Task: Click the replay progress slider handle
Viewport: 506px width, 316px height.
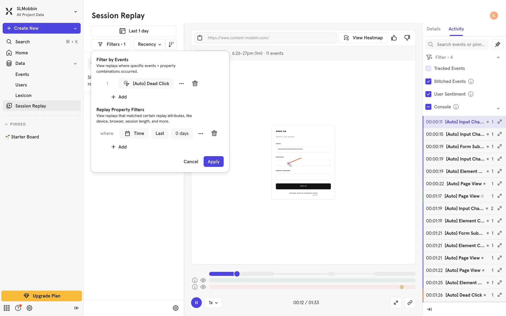Action: coord(237,274)
